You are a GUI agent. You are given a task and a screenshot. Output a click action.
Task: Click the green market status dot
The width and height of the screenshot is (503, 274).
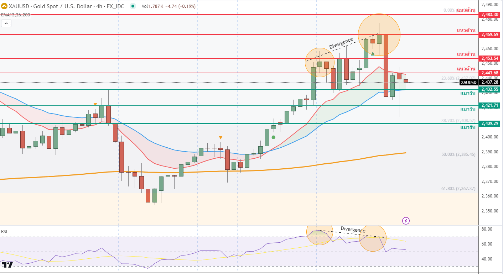(x=133, y=6)
